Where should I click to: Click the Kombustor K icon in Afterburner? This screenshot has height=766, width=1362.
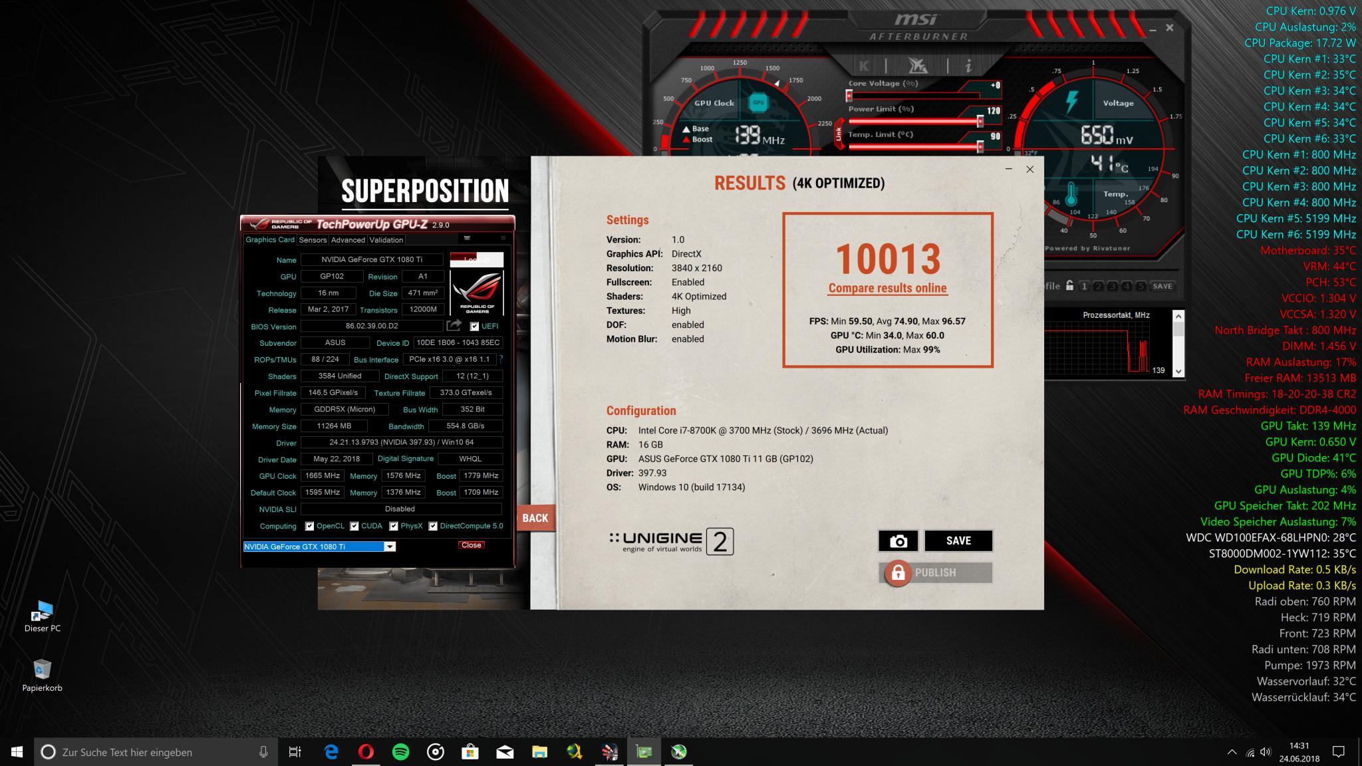point(864,66)
